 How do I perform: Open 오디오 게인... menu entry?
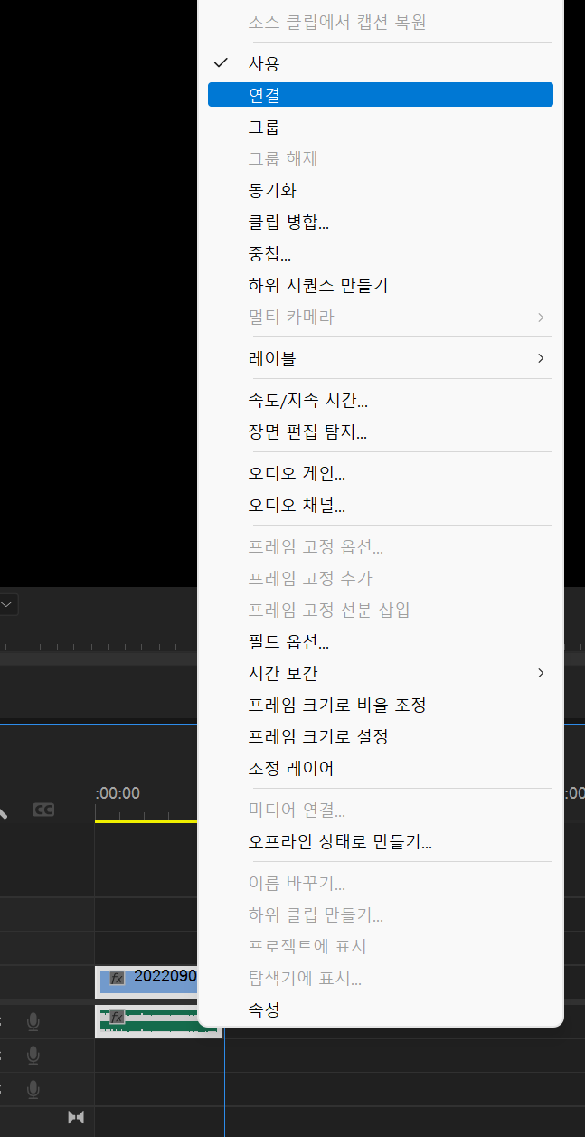pyautogui.click(x=380, y=474)
